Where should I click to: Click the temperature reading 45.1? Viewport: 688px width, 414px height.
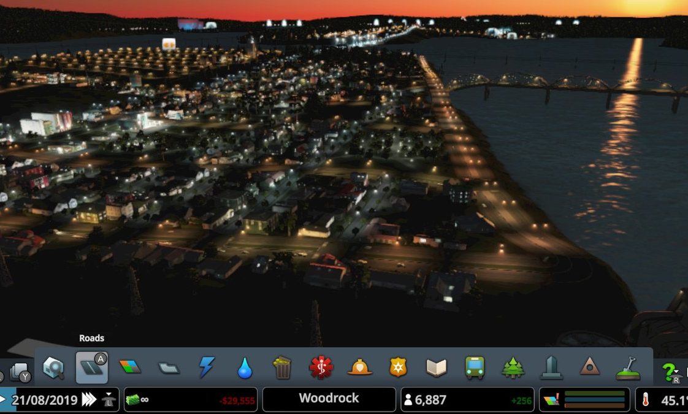click(x=674, y=400)
